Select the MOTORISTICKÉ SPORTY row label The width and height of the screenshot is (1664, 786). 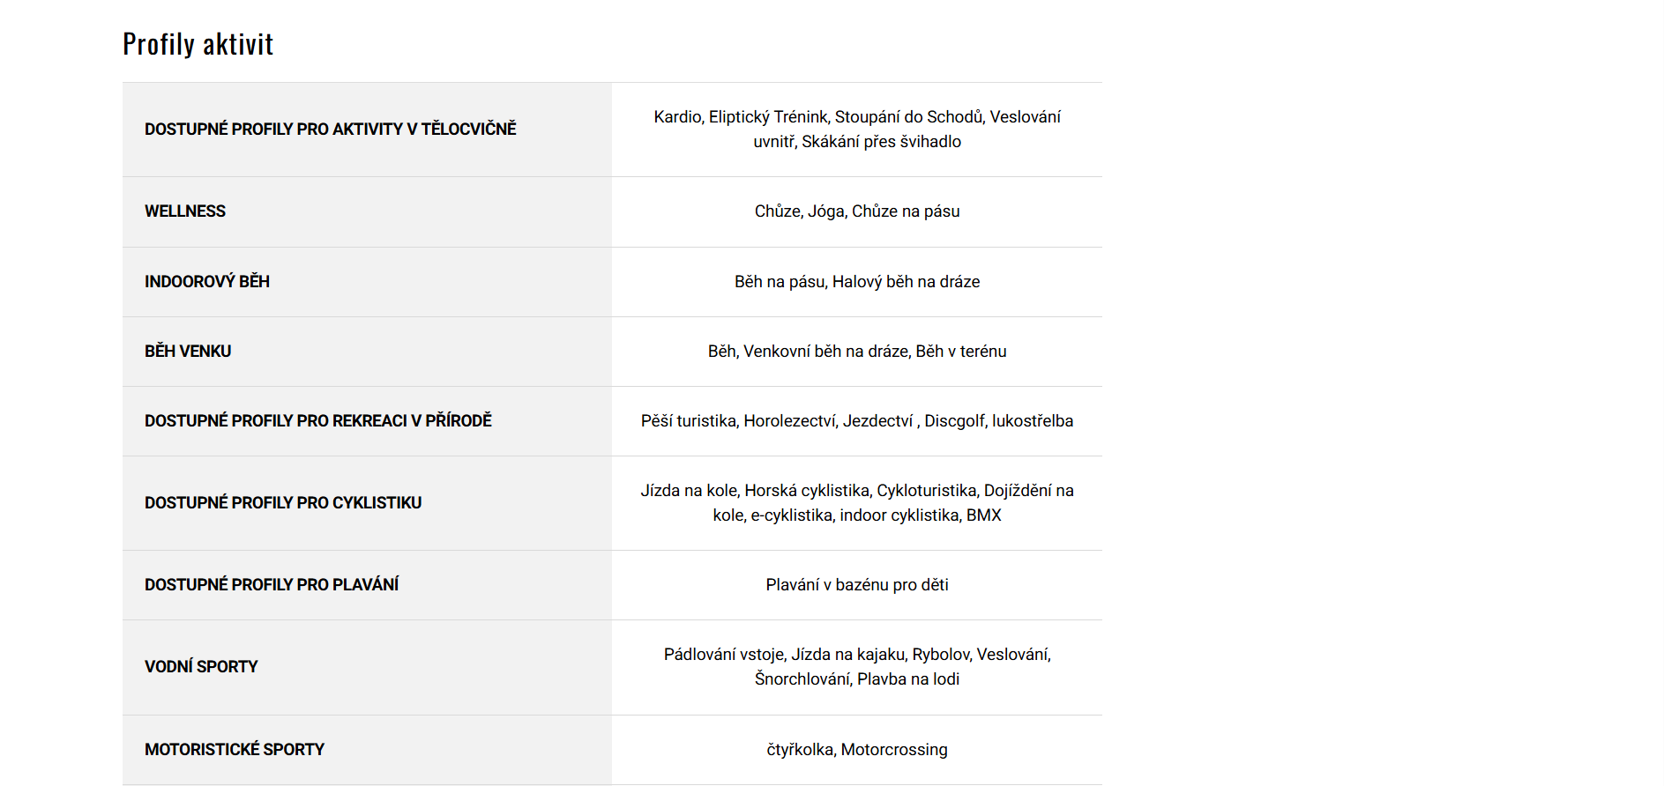click(x=235, y=750)
